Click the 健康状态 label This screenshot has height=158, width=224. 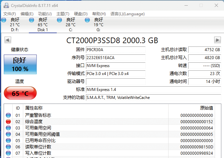point(20,49)
